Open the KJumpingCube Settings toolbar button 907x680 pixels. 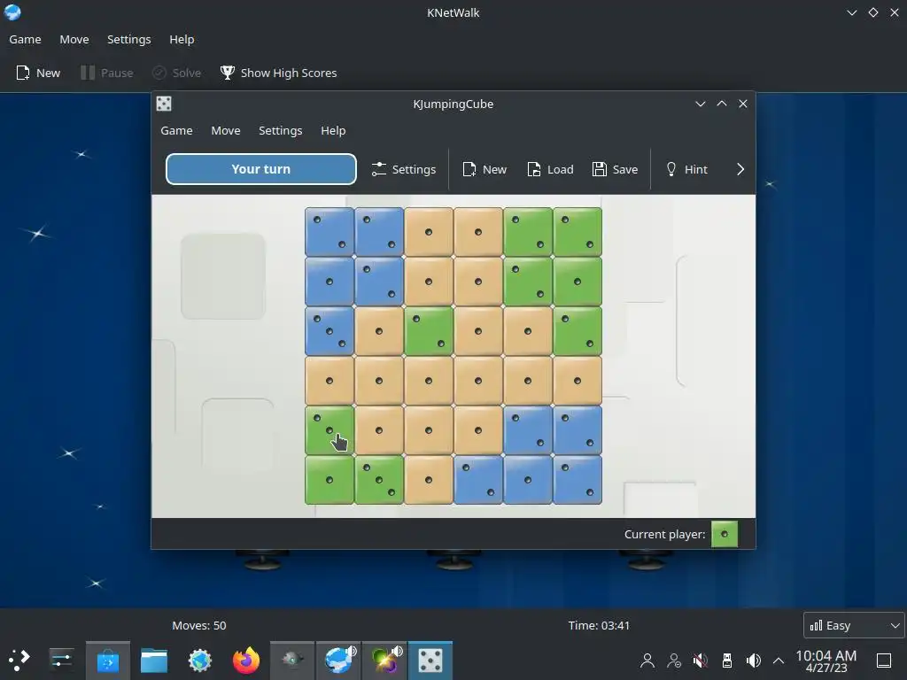point(403,169)
